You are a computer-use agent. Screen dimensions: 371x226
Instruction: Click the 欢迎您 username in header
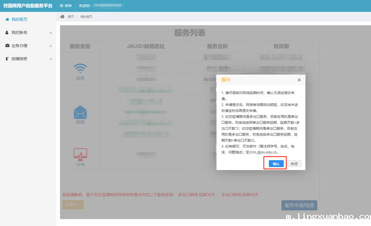click(108, 5)
